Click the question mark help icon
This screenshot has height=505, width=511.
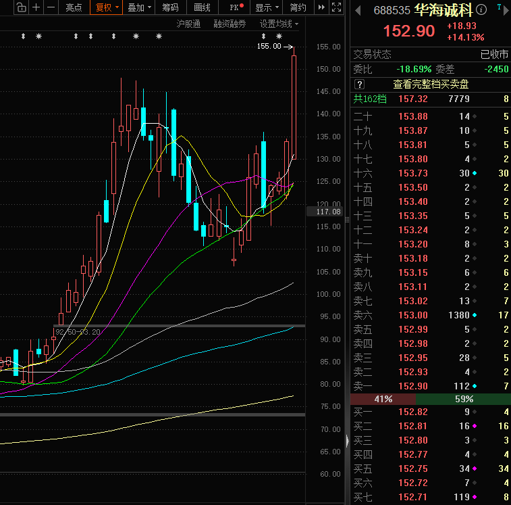(x=359, y=85)
